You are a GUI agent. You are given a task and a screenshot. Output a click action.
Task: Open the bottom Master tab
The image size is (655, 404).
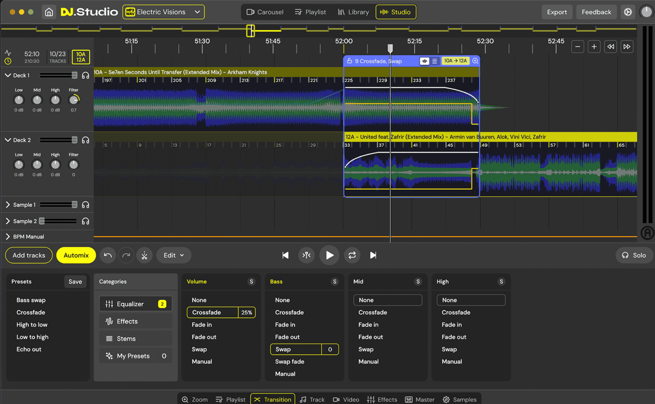coord(420,399)
